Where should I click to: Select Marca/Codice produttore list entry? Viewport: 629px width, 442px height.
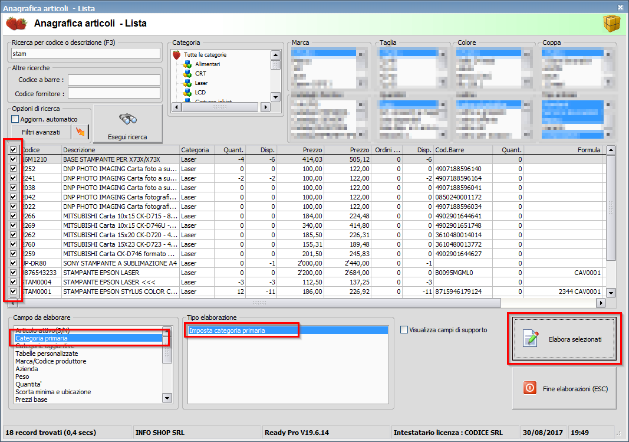click(x=51, y=361)
